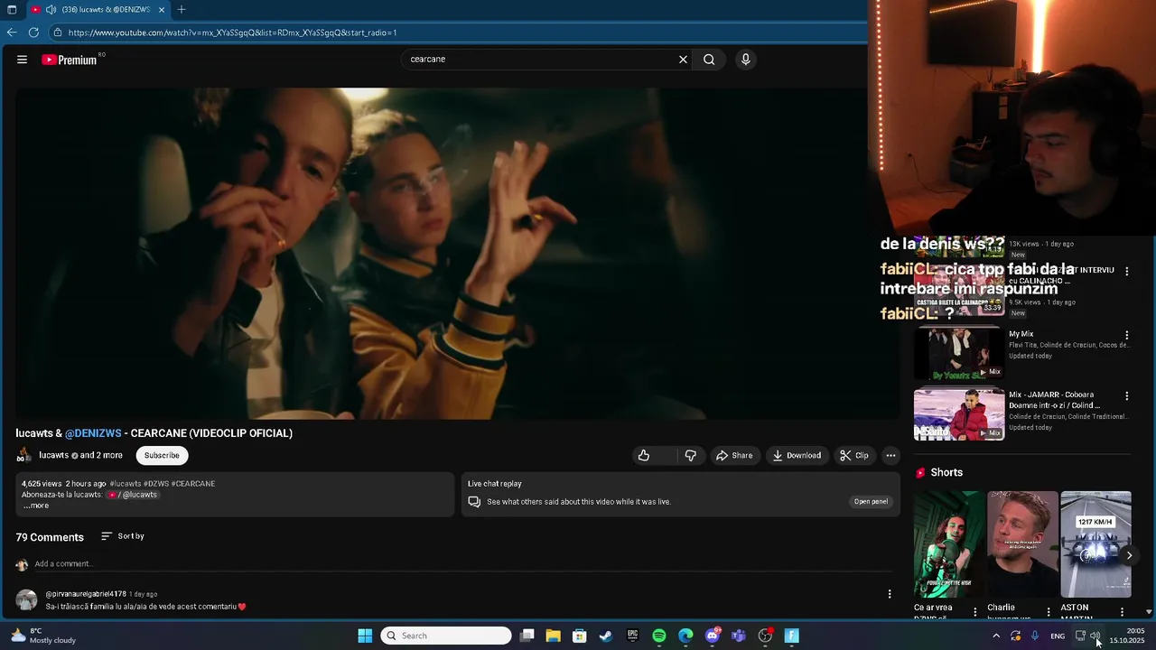Viewport: 1156px width, 650px height.
Task: Open Task View on taskbar
Action: point(527,636)
